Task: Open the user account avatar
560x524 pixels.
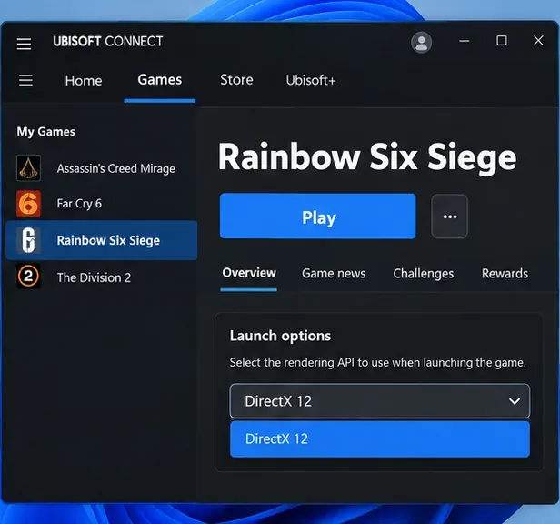Action: point(422,43)
